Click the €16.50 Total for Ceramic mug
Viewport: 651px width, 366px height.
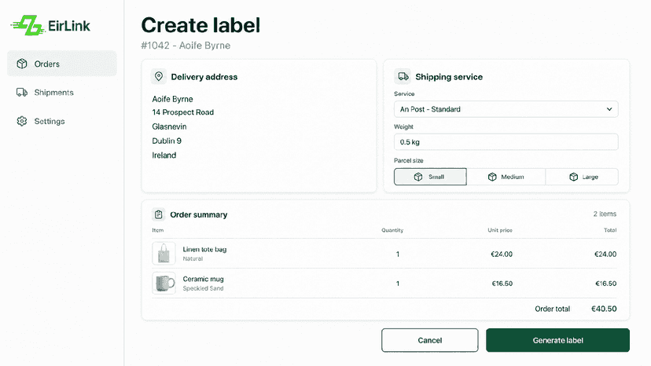(605, 284)
